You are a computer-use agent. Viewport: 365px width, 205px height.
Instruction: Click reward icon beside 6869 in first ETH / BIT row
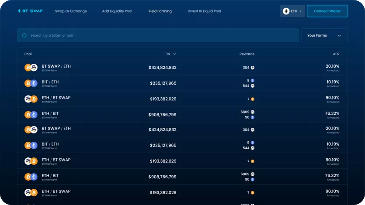tap(253, 112)
